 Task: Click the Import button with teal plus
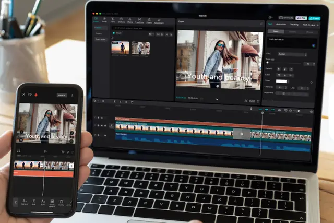(117, 33)
